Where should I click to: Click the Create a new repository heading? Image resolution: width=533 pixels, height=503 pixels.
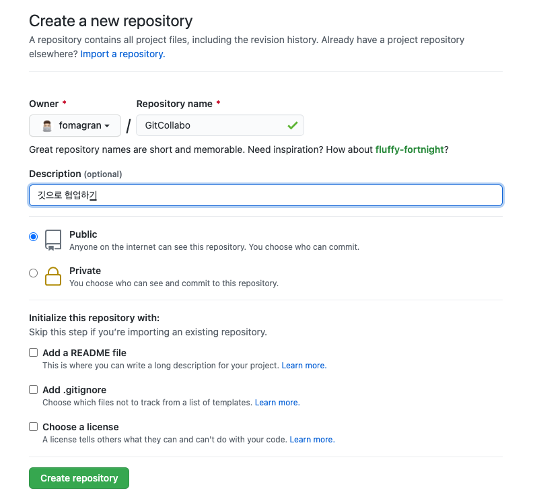111,21
